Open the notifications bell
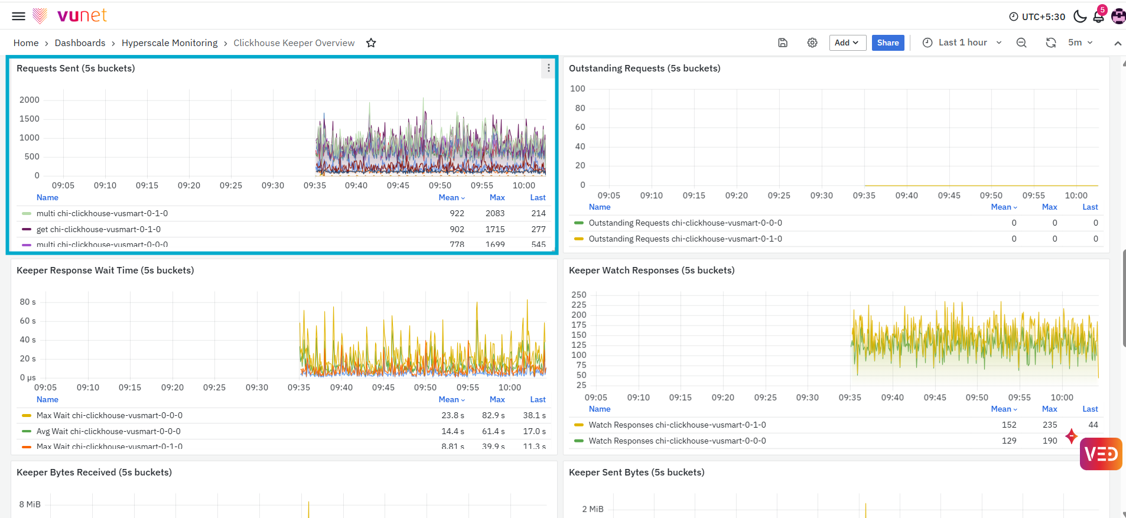This screenshot has height=518, width=1126. pyautogui.click(x=1099, y=17)
